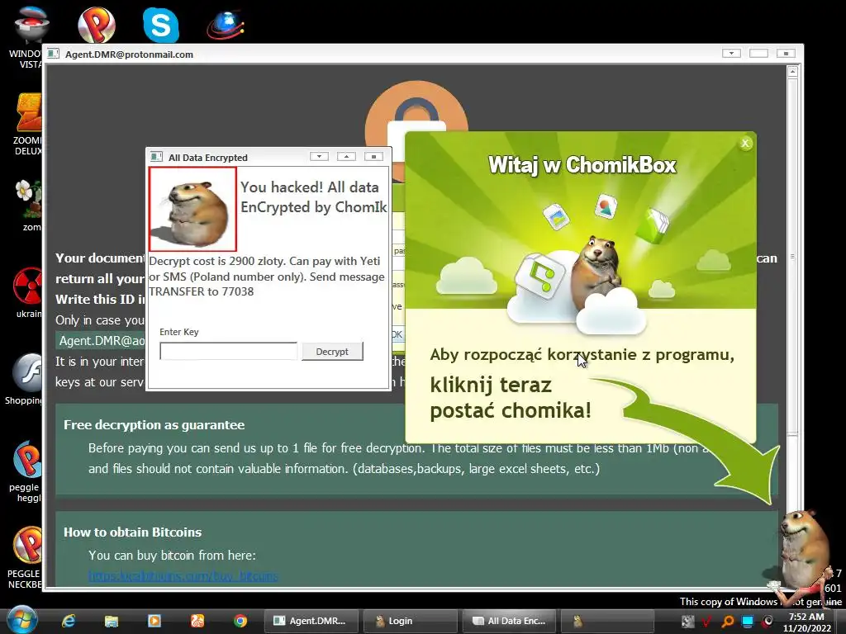Image resolution: width=846 pixels, height=634 pixels.
Task: Click the How to obtain Bitcoins heading
Action: pyautogui.click(x=133, y=532)
